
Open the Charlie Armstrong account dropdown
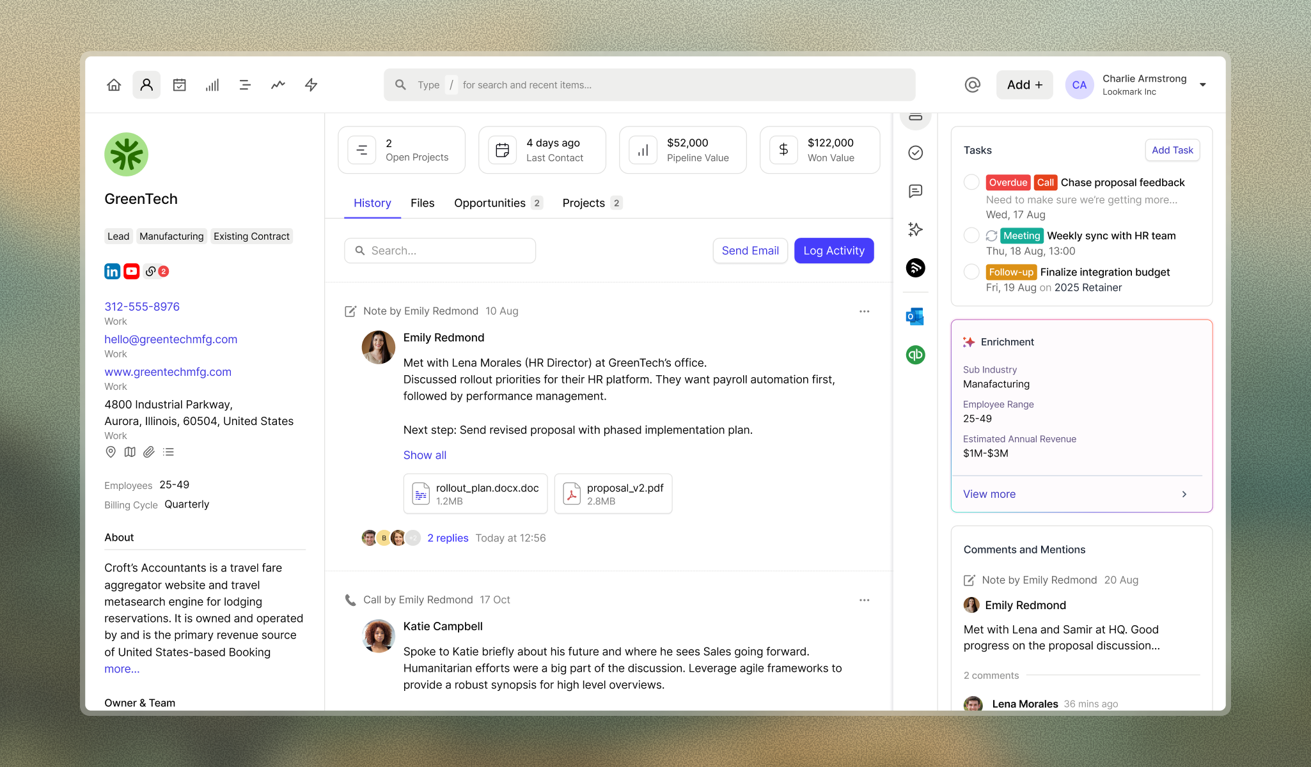(x=1203, y=85)
